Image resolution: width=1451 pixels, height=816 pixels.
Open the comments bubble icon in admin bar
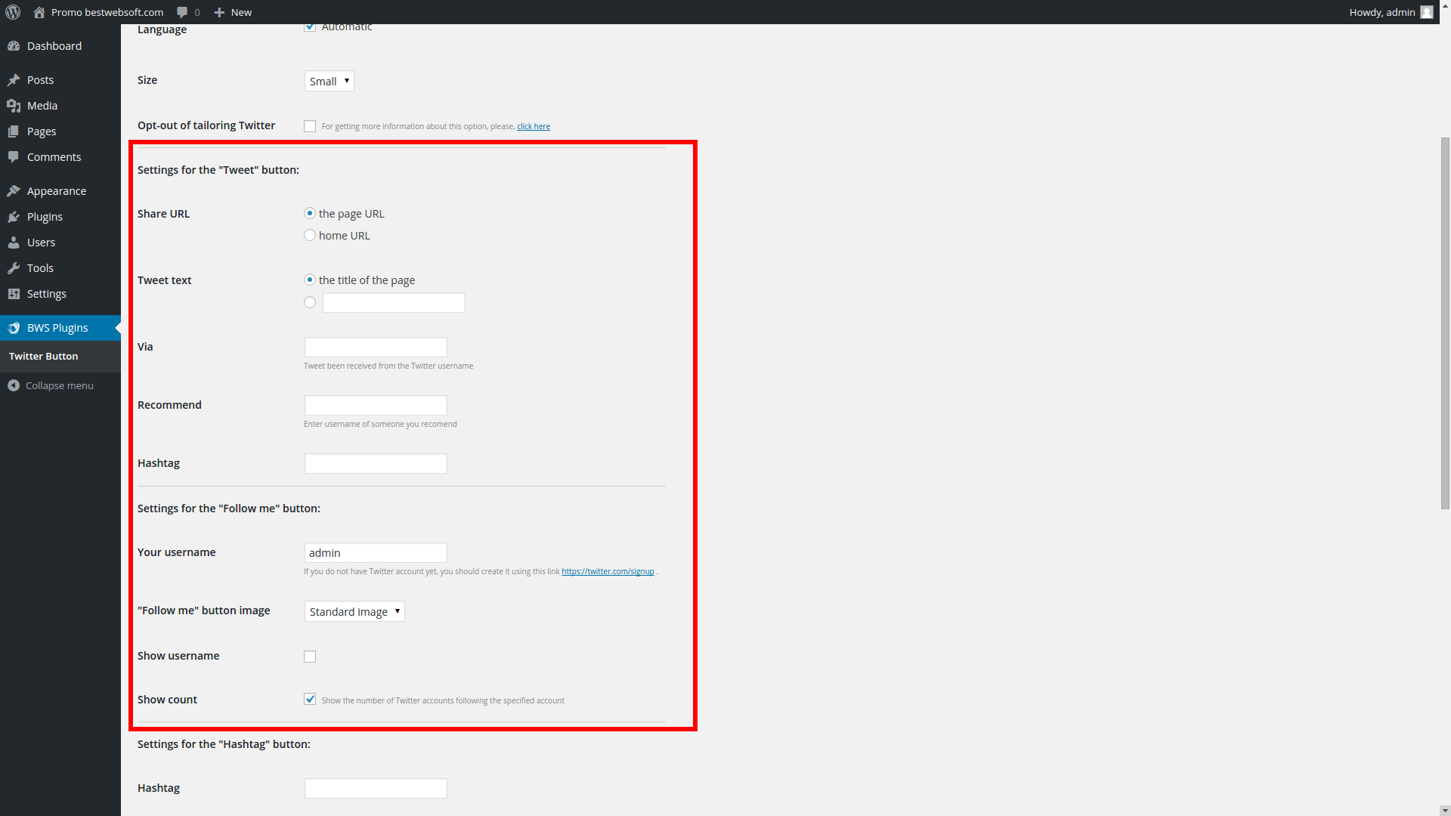182,12
